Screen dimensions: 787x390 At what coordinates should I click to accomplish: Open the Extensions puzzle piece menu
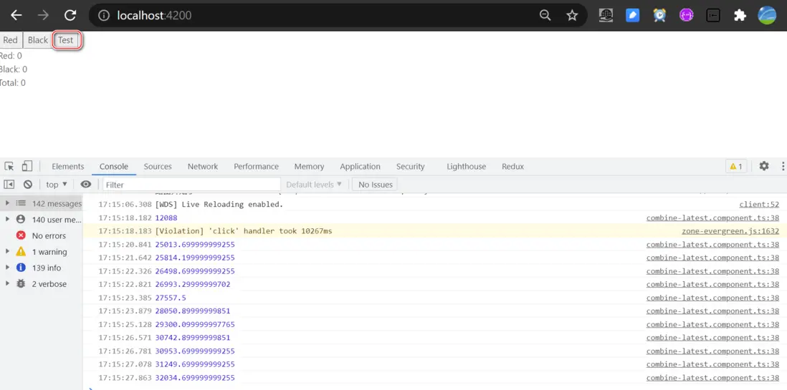(740, 15)
